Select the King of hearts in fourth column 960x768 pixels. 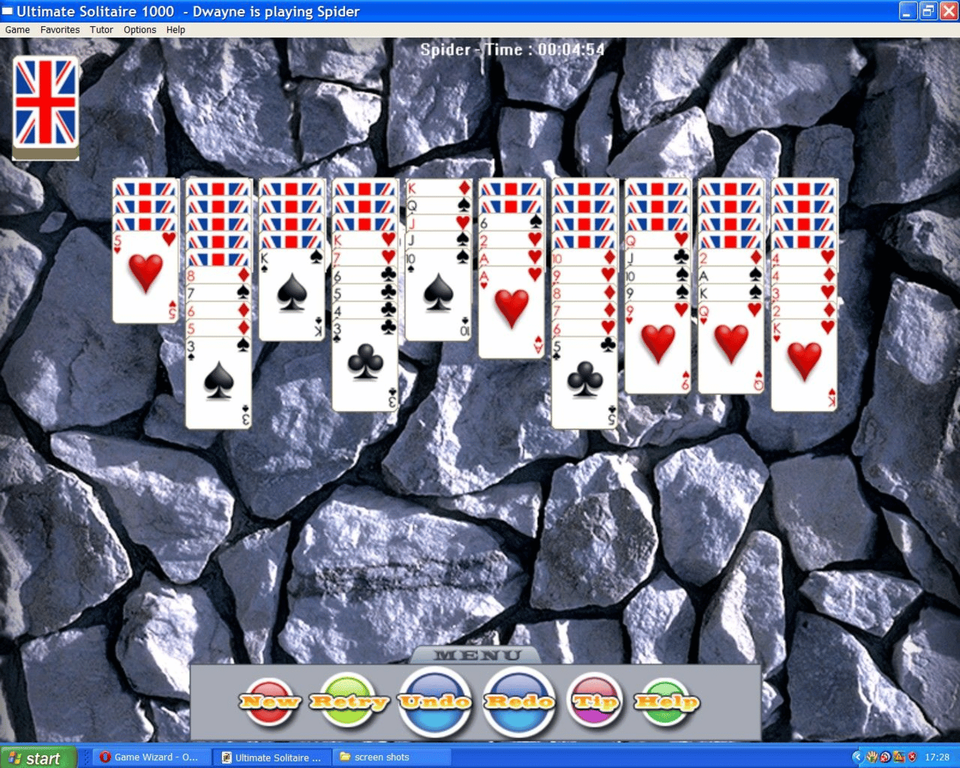365,240
